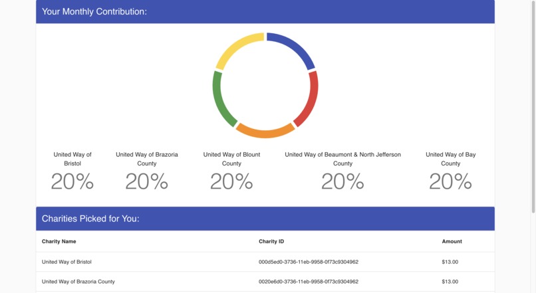Click the 'Charity Name' column header

(x=59, y=241)
